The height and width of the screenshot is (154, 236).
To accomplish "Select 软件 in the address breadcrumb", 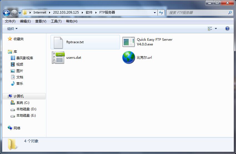I will (89, 12).
